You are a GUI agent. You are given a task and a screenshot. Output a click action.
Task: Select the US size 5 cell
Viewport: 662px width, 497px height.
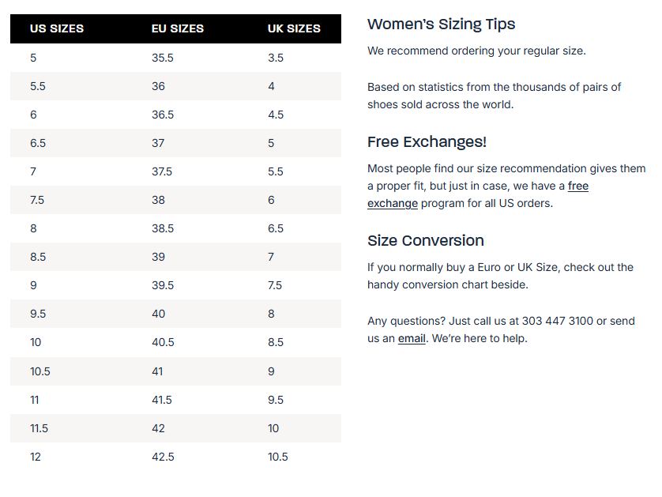[x=33, y=58]
